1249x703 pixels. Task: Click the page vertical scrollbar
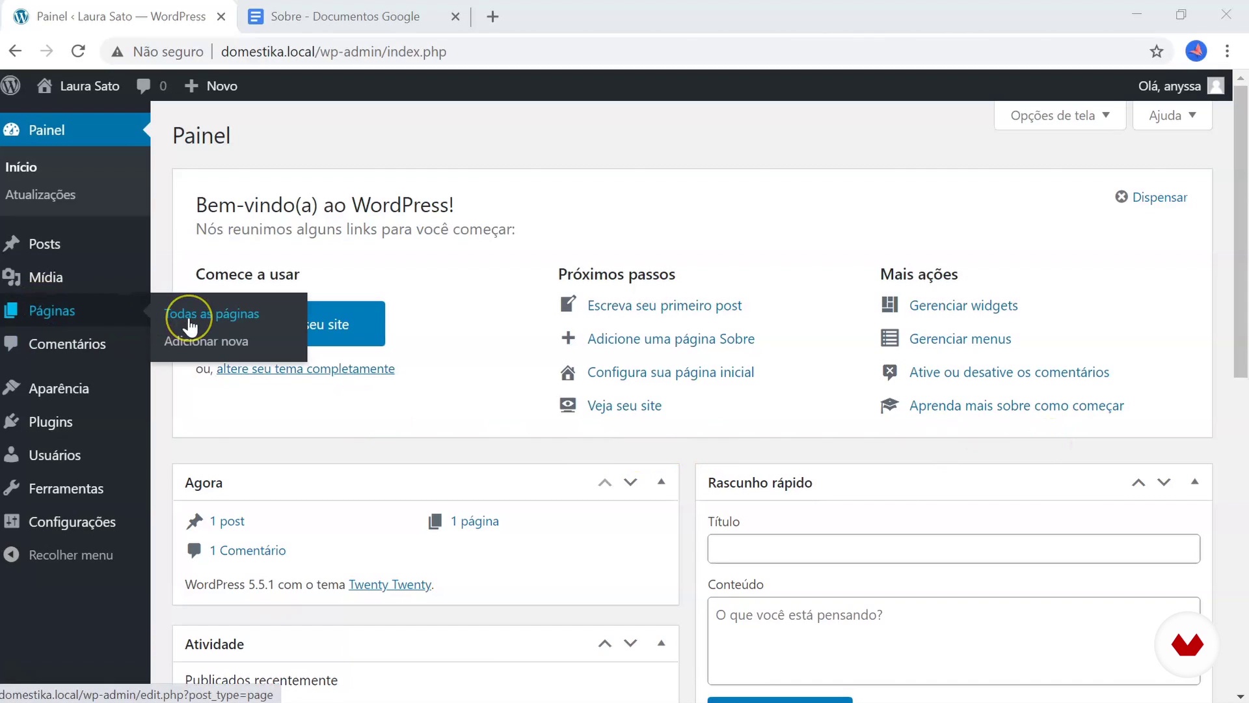click(x=1241, y=231)
